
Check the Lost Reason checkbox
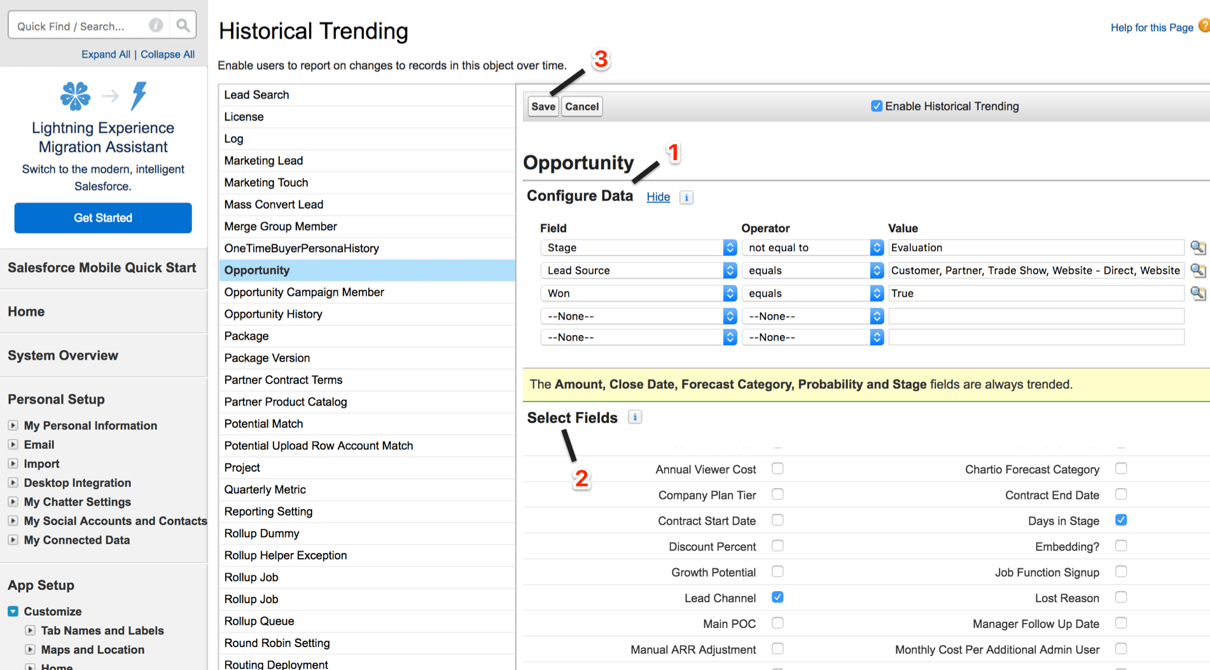[x=1121, y=597]
